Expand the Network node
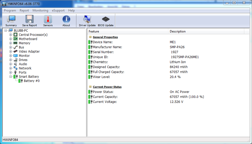Viewport: 252px width, 144px height. pyautogui.click(x=10, y=68)
